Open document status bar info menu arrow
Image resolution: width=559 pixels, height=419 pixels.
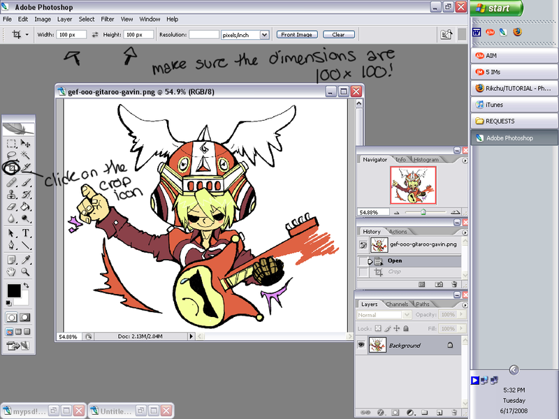pyautogui.click(x=191, y=337)
